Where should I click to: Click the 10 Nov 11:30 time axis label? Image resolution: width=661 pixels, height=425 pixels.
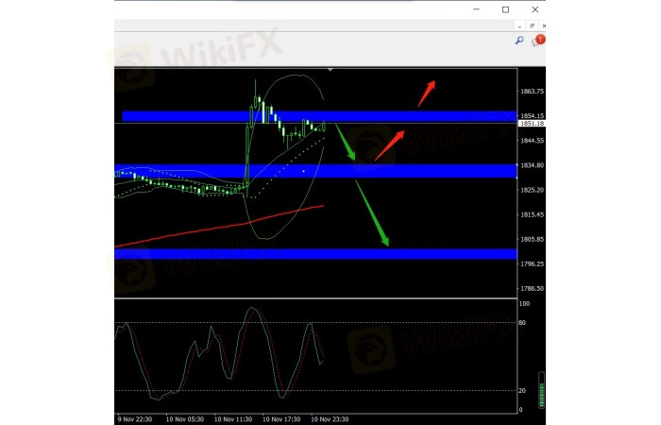point(229,417)
